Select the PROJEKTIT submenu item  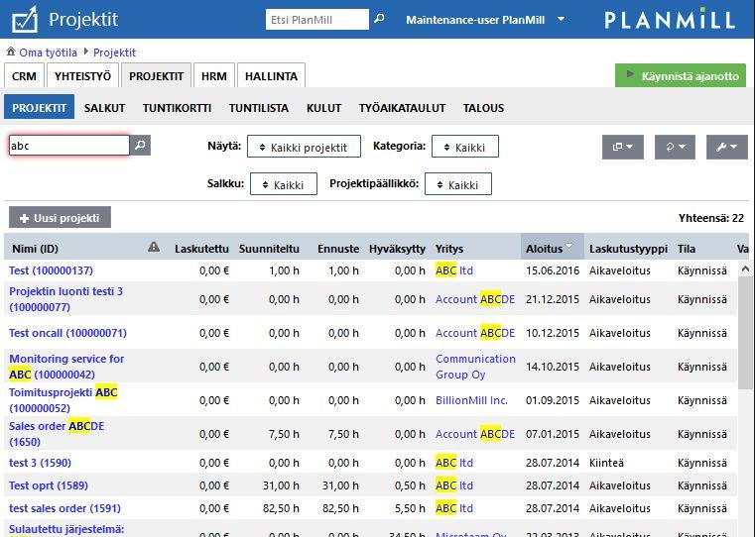click(39, 107)
